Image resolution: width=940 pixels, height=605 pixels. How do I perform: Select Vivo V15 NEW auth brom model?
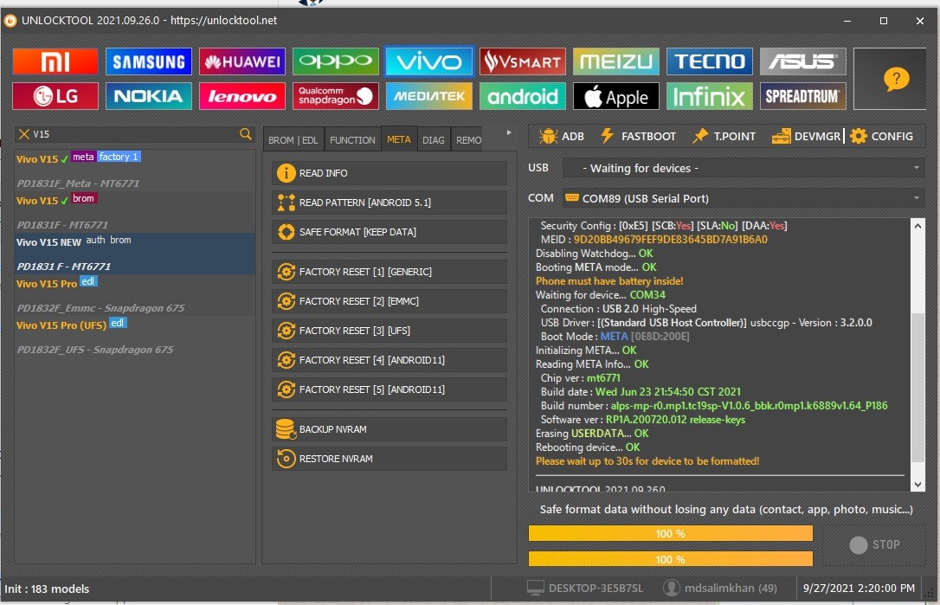pyautogui.click(x=135, y=254)
